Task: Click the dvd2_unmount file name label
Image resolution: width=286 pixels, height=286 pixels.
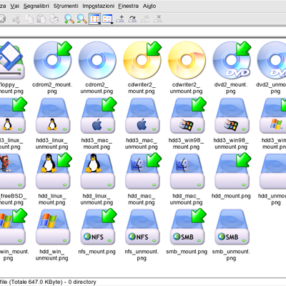Action: pos(271,88)
